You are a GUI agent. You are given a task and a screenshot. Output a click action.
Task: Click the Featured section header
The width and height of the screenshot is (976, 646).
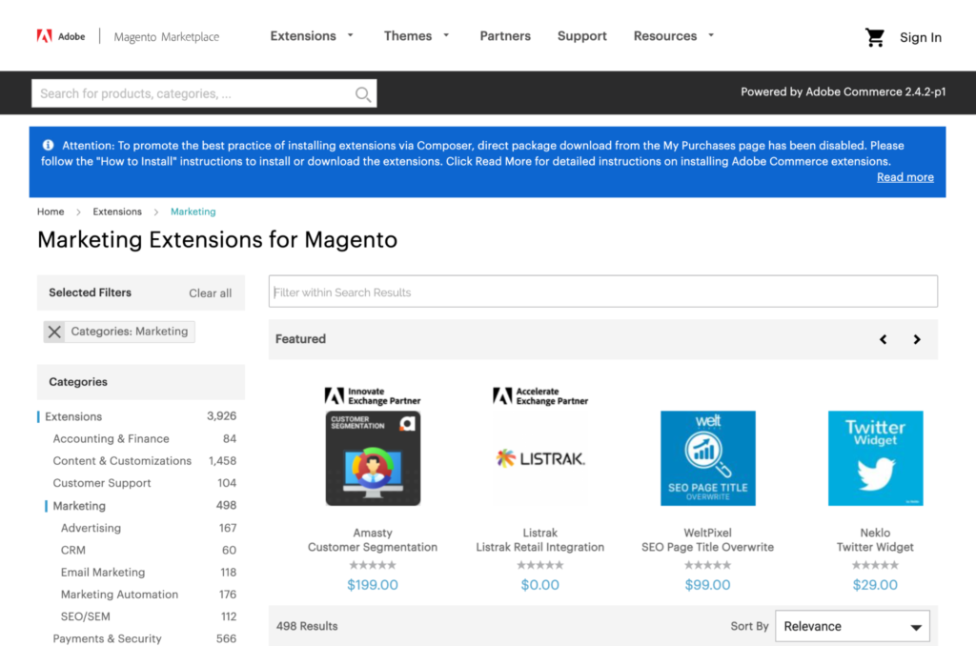(300, 339)
